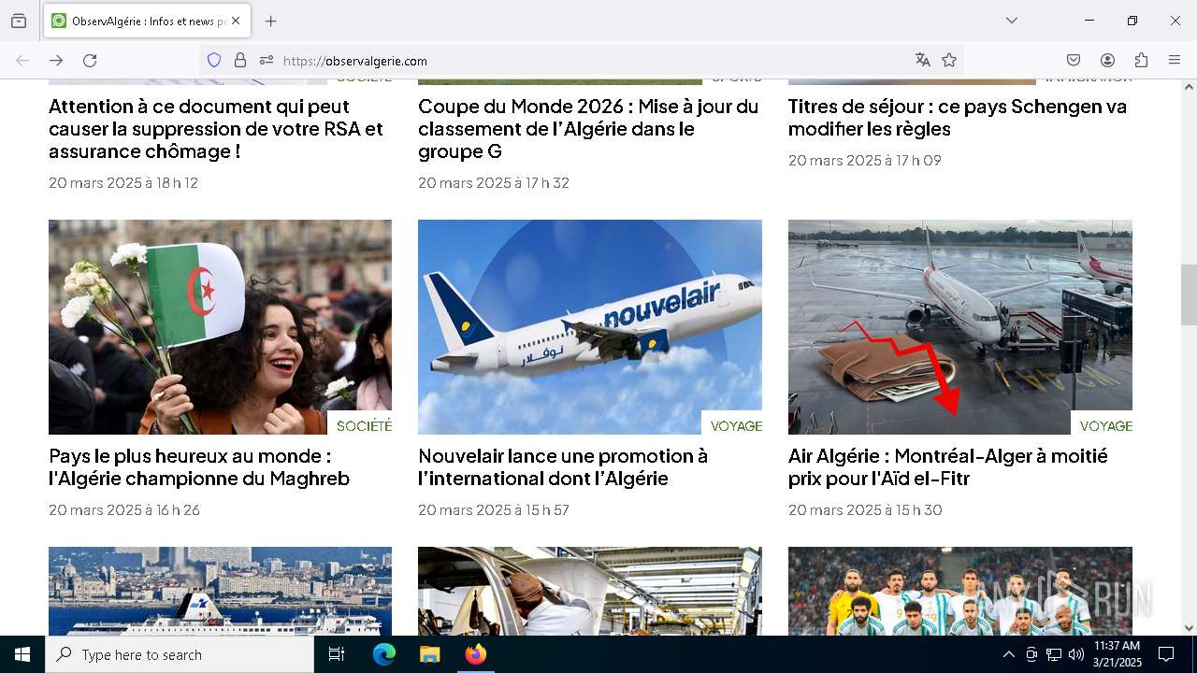The width and height of the screenshot is (1197, 673).
Task: Show hidden system tray icons
Action: point(1008,654)
